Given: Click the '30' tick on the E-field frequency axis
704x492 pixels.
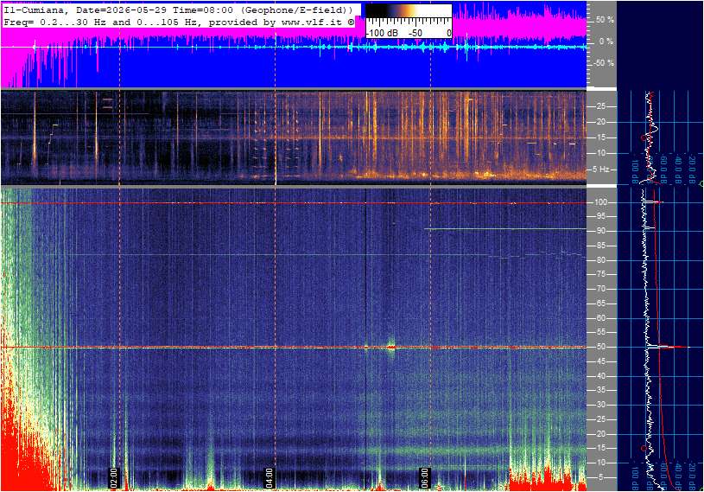Looking at the screenshot, I should [x=600, y=405].
